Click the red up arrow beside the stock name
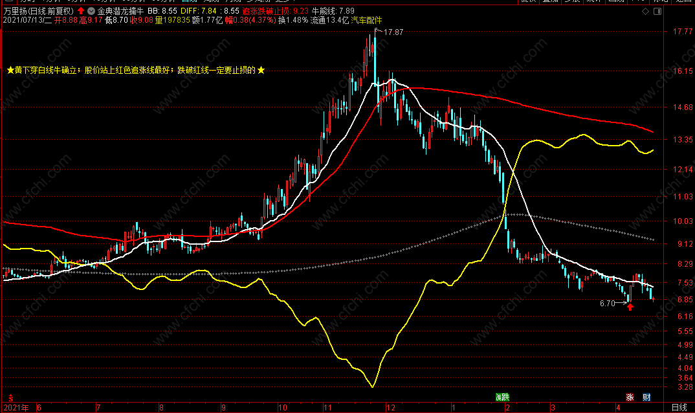 (81, 10)
